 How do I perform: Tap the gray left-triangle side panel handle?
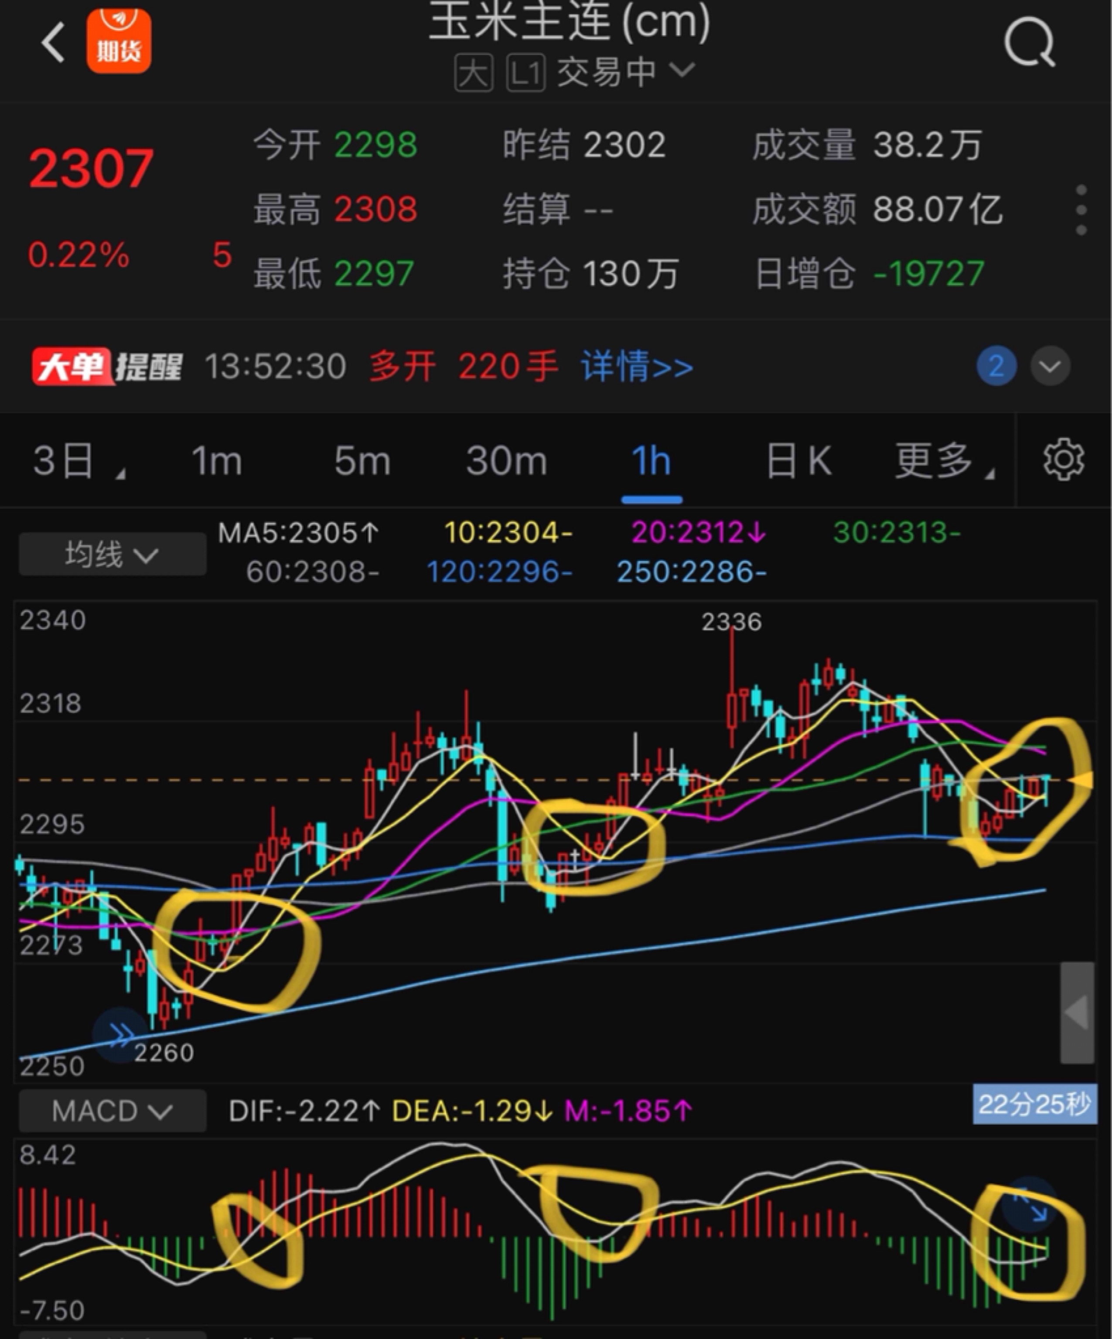(x=1077, y=1013)
